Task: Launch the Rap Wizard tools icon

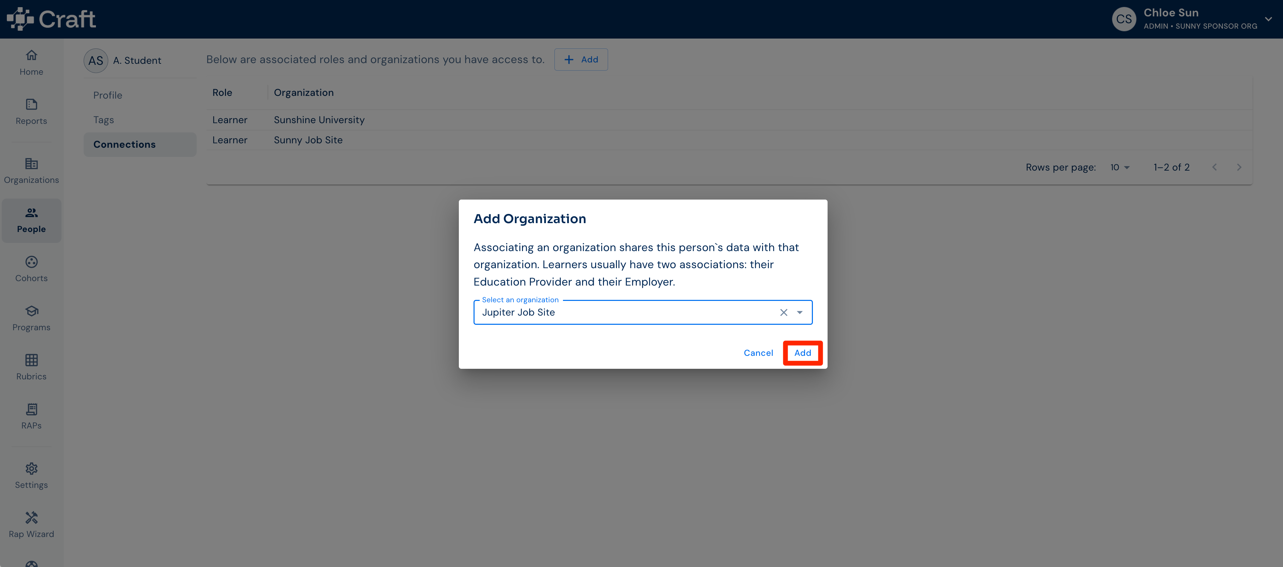Action: click(x=31, y=518)
